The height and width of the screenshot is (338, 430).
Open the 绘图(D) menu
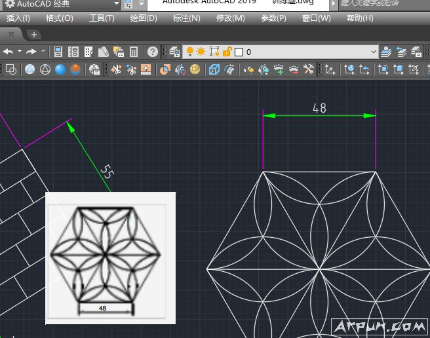[x=144, y=18]
